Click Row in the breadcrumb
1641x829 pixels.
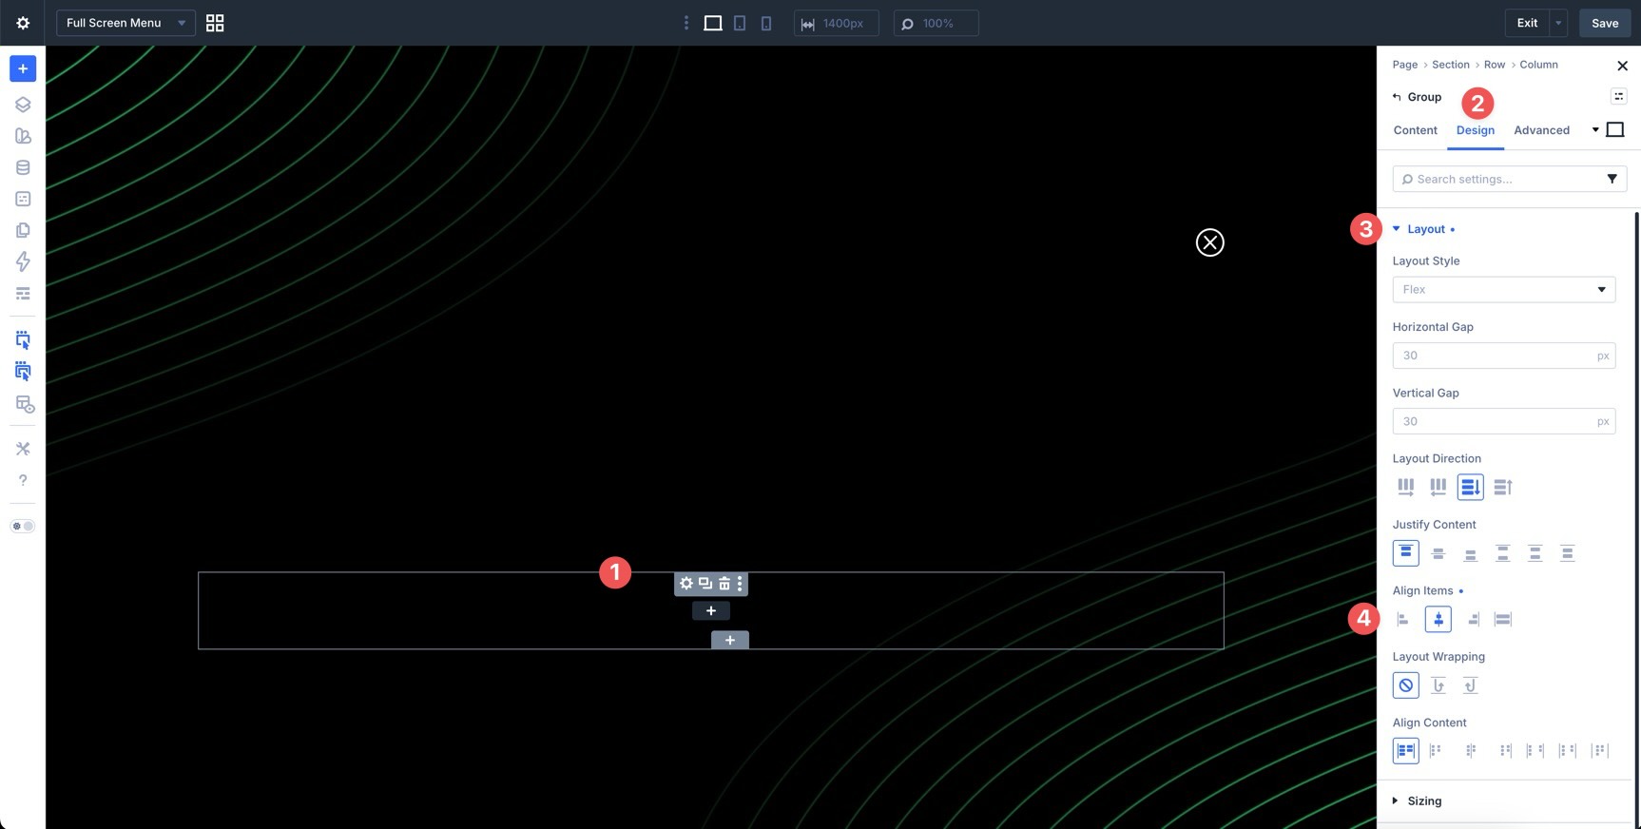pos(1495,65)
